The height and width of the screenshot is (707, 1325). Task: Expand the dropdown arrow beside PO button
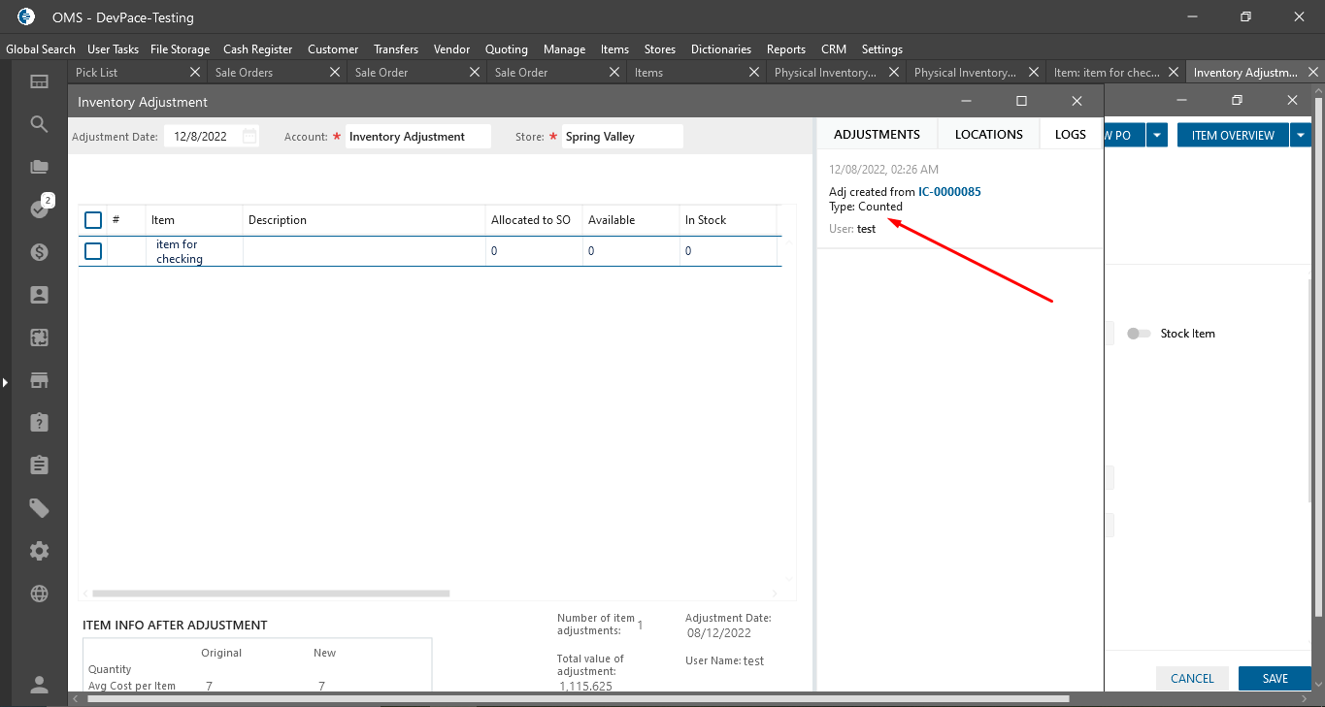[x=1156, y=136]
